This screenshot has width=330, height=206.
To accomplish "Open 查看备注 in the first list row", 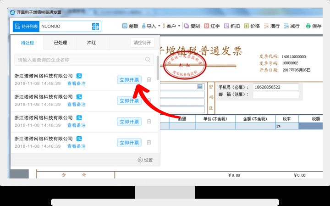I will click(77, 84).
